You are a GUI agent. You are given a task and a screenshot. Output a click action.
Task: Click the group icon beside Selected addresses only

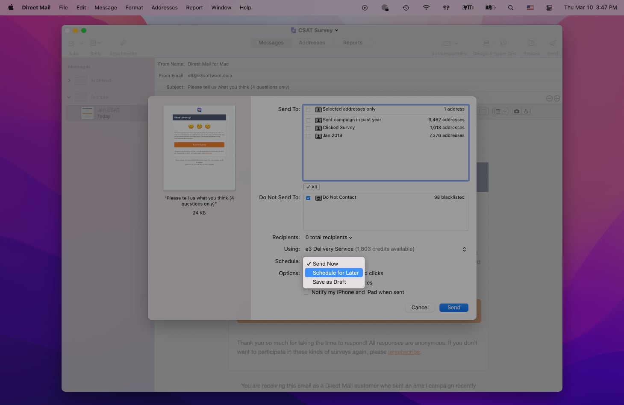pos(318,109)
